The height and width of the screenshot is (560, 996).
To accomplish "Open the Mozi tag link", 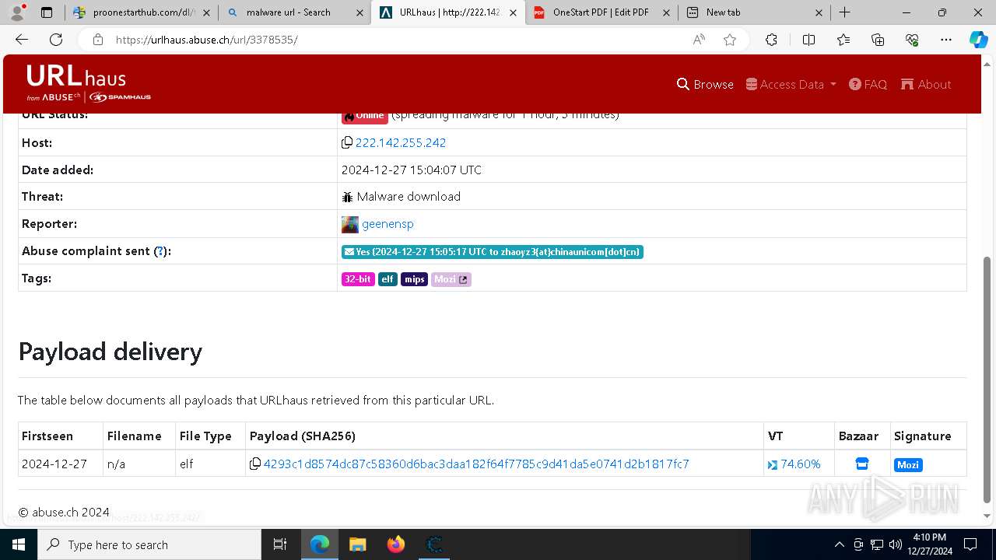I will pyautogui.click(x=451, y=279).
